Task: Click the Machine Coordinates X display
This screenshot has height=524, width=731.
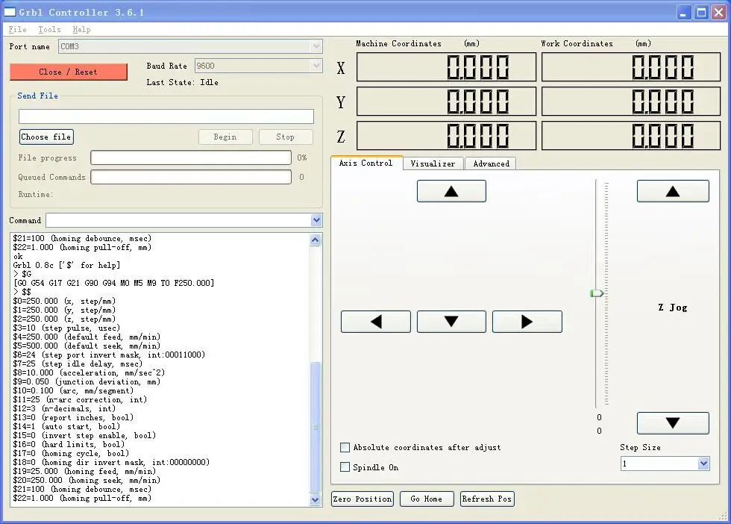Action: (x=447, y=67)
